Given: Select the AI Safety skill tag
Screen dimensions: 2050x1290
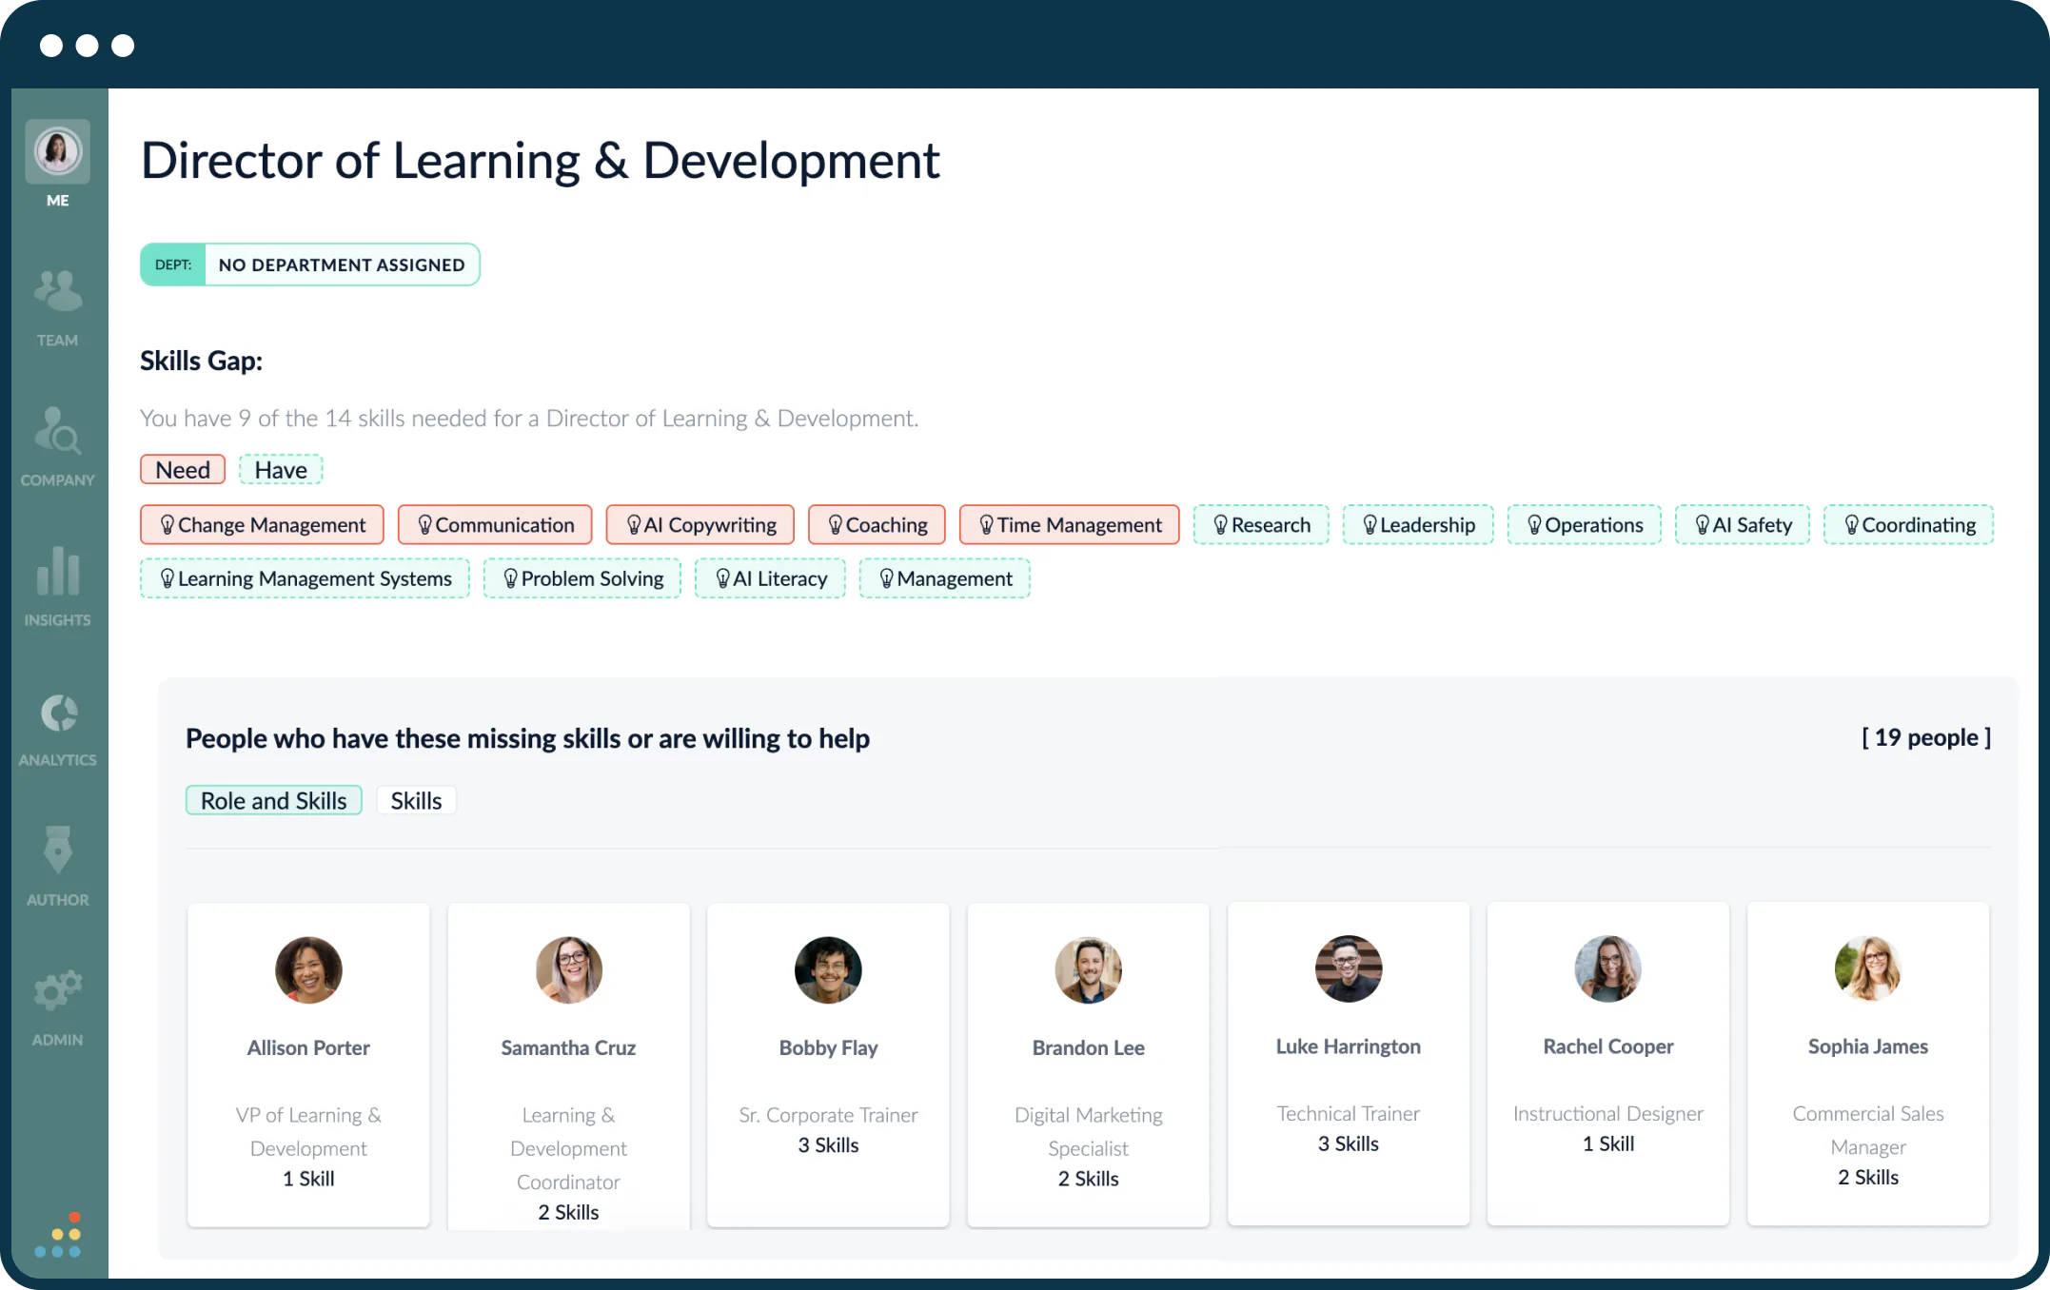Looking at the screenshot, I should tap(1743, 525).
